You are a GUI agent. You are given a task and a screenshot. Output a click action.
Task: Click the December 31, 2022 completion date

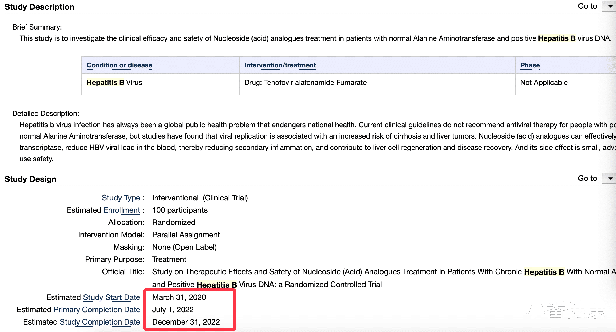186,322
